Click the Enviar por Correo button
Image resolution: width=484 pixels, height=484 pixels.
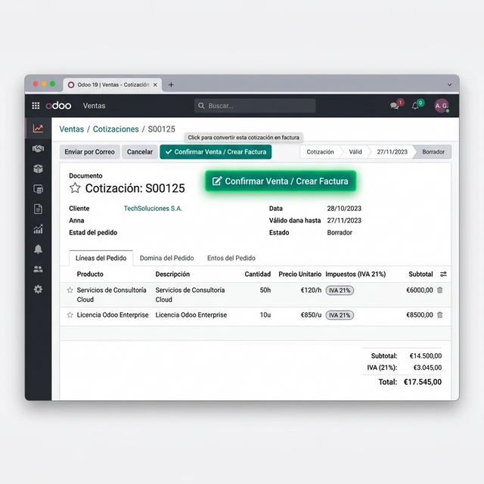89,152
